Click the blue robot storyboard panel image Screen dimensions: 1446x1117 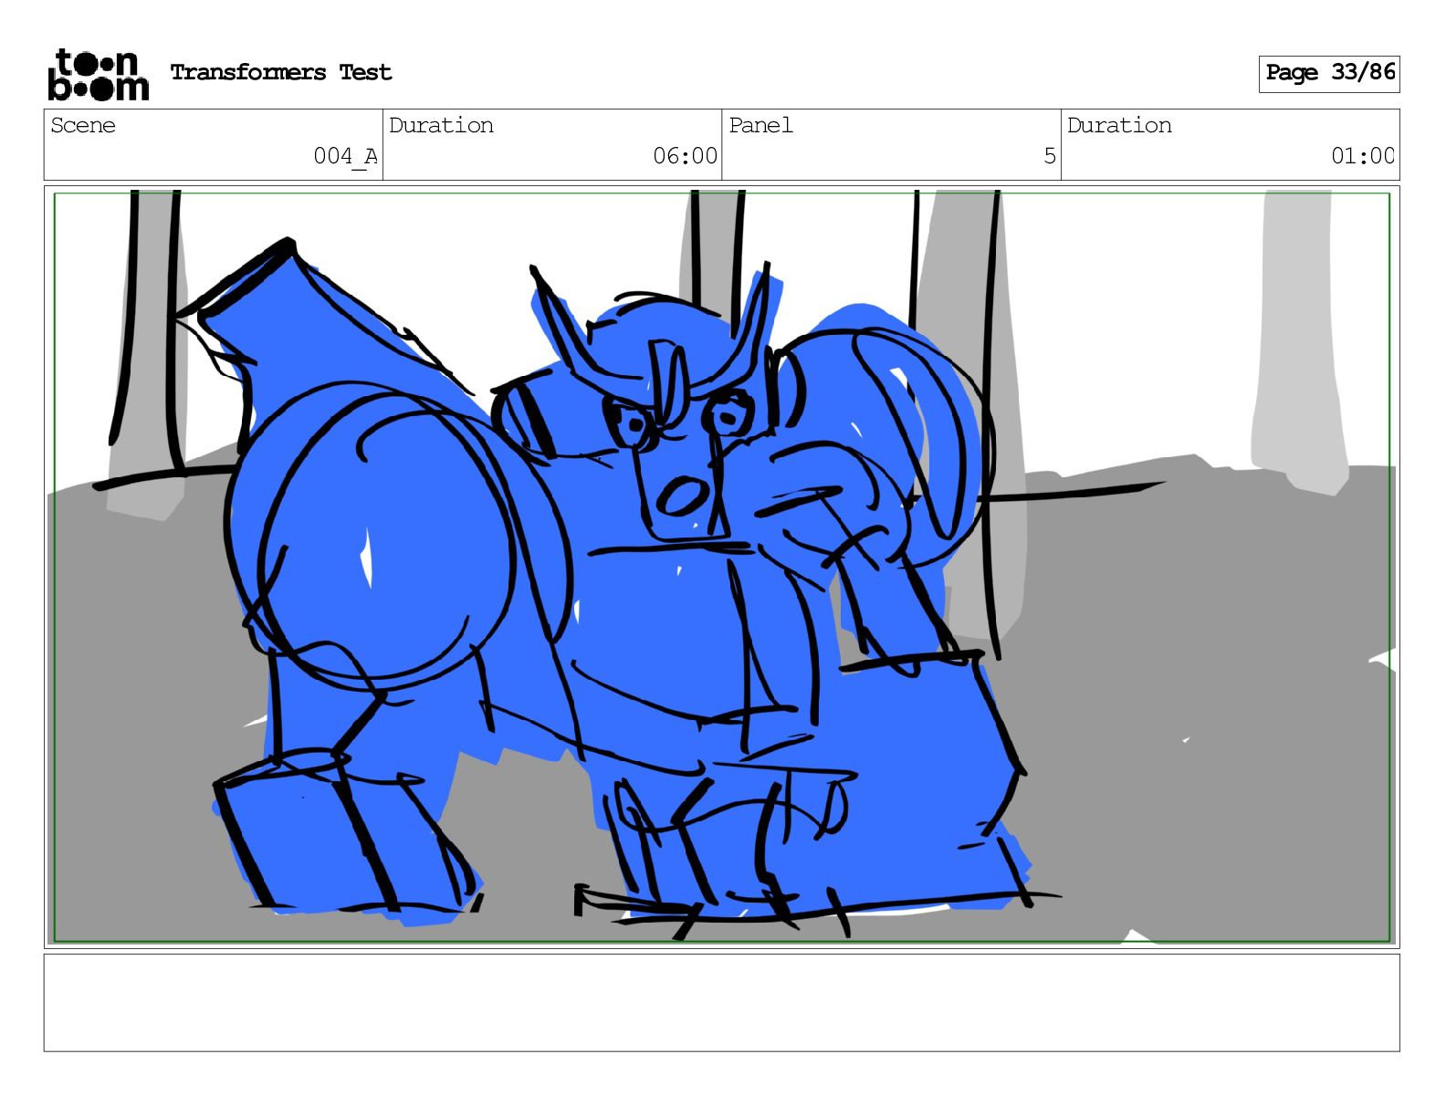click(x=721, y=567)
